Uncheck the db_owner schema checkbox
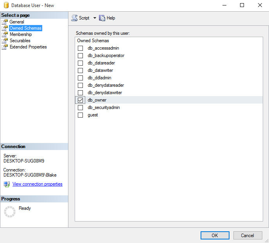Image resolution: width=269 pixels, height=243 pixels. (x=81, y=100)
